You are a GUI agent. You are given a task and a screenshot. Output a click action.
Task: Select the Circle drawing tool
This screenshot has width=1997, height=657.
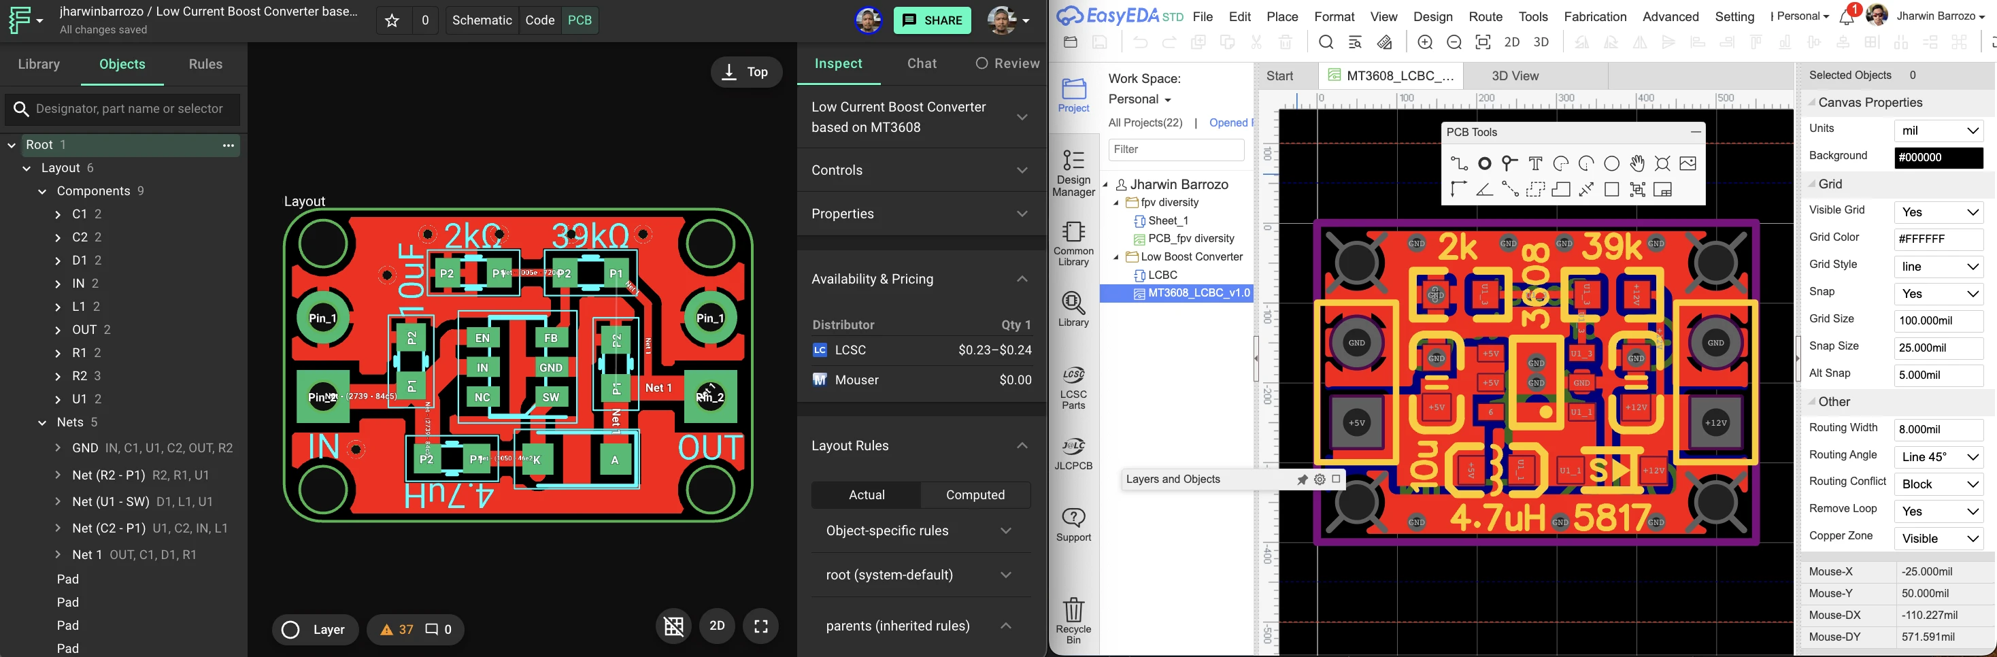click(x=1612, y=163)
